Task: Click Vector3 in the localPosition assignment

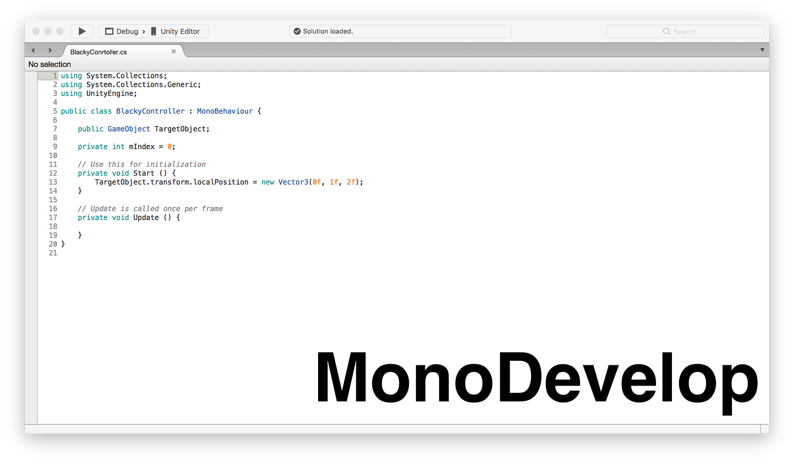Action: [293, 182]
